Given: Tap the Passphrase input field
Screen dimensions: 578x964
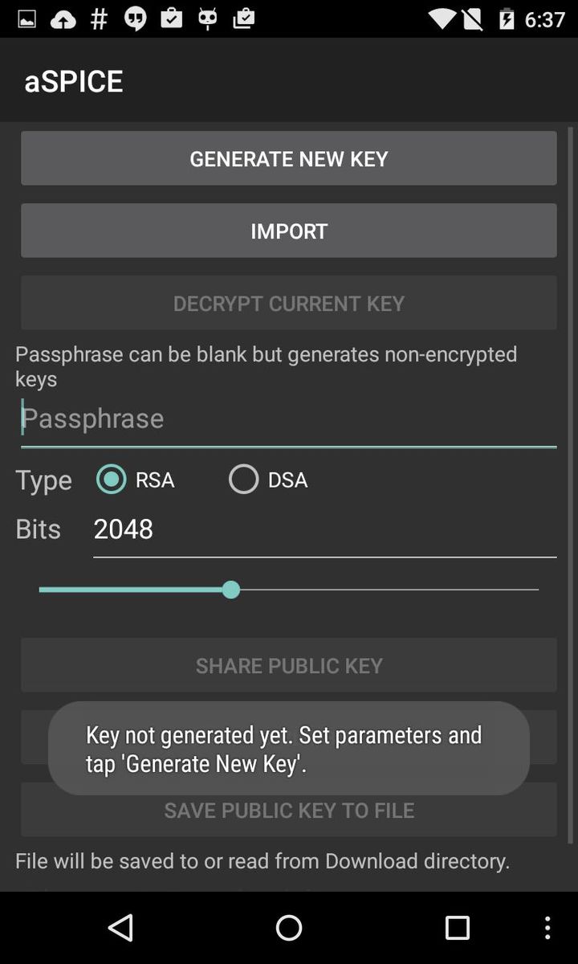Looking at the screenshot, I should tap(289, 418).
